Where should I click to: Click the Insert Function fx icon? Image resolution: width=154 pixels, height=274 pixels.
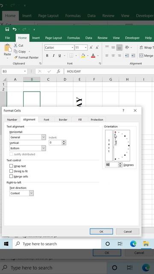point(59,71)
